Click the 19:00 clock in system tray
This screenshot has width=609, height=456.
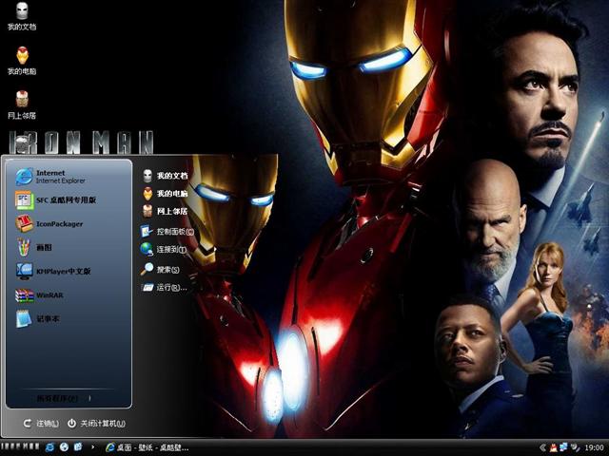pyautogui.click(x=593, y=446)
